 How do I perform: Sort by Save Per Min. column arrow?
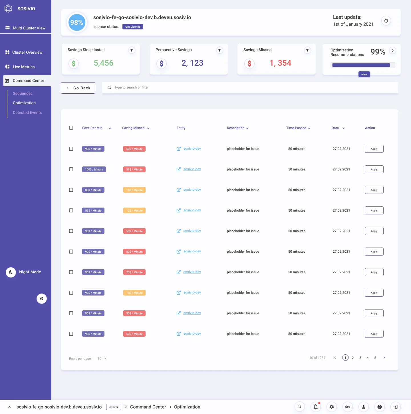110,128
